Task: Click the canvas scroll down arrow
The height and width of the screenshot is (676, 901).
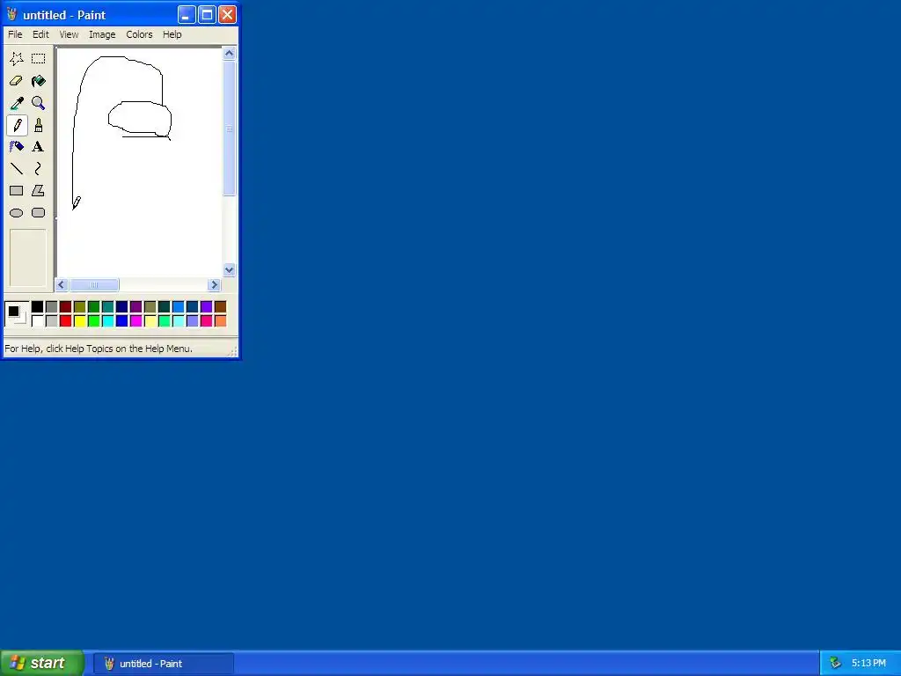Action: point(229,269)
